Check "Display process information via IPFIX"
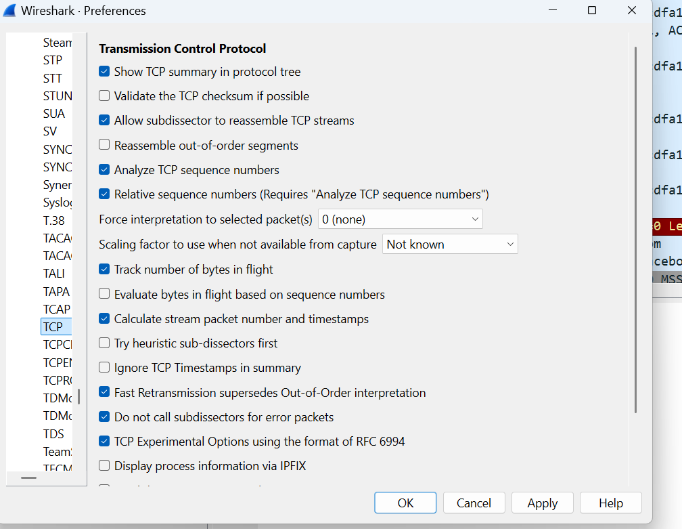Viewport: 682px width, 529px height. point(104,465)
